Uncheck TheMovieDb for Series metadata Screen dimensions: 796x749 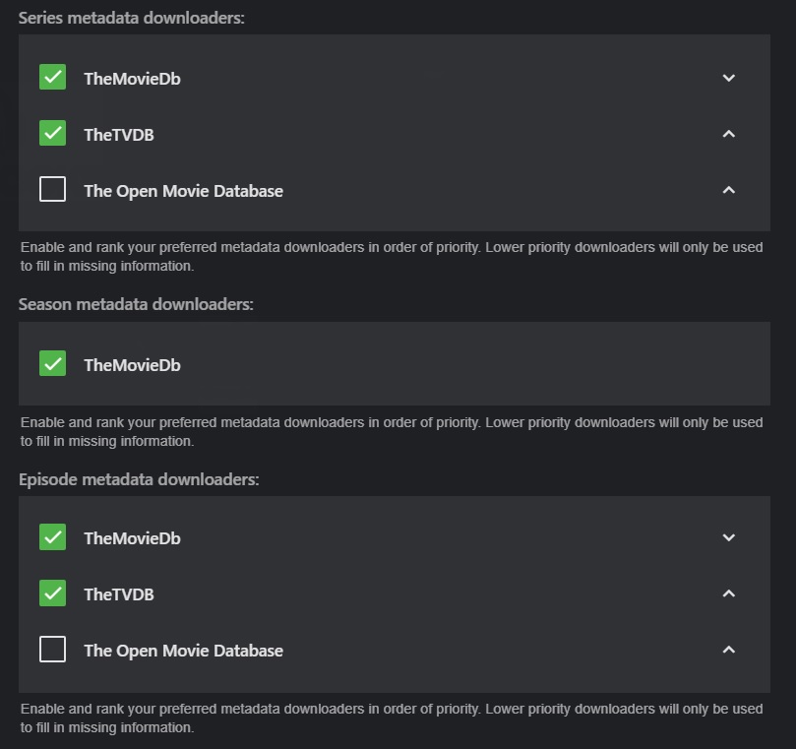pyautogui.click(x=53, y=78)
